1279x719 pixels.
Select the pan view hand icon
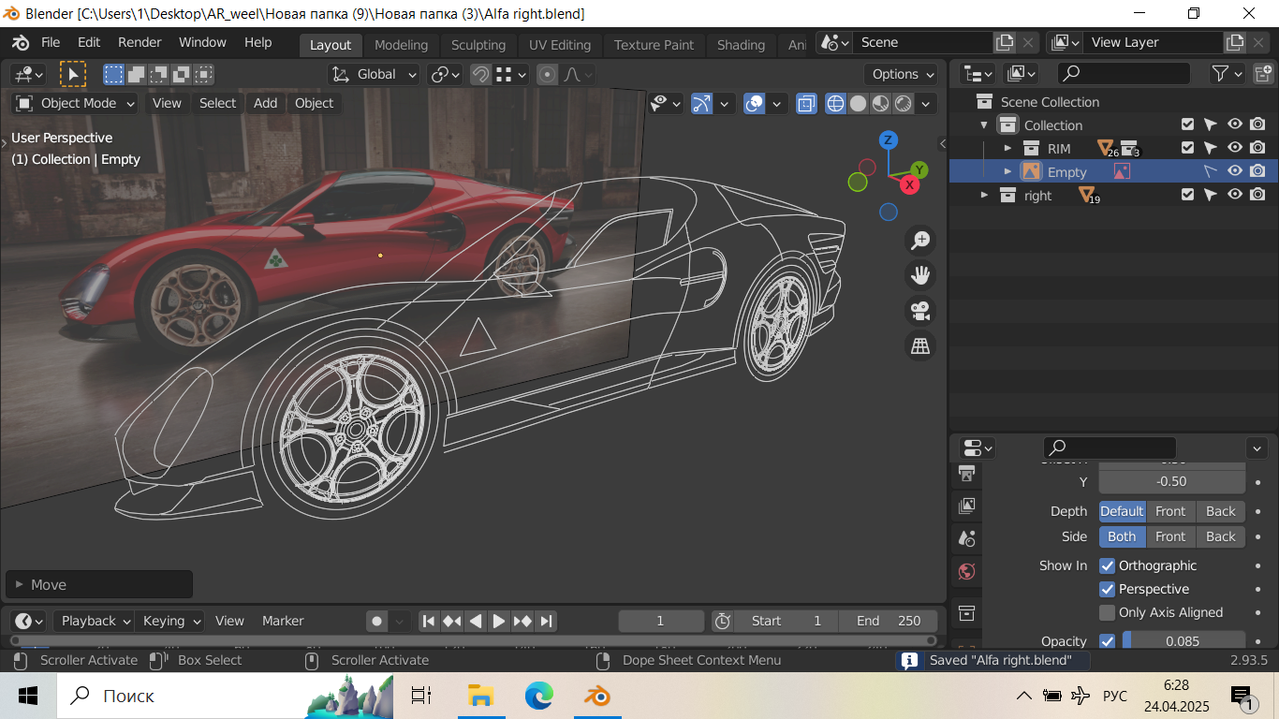point(920,275)
